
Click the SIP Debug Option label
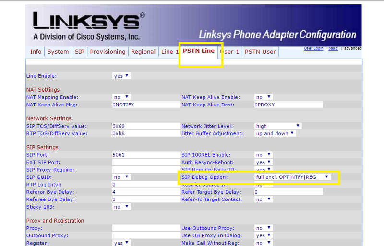204,177
